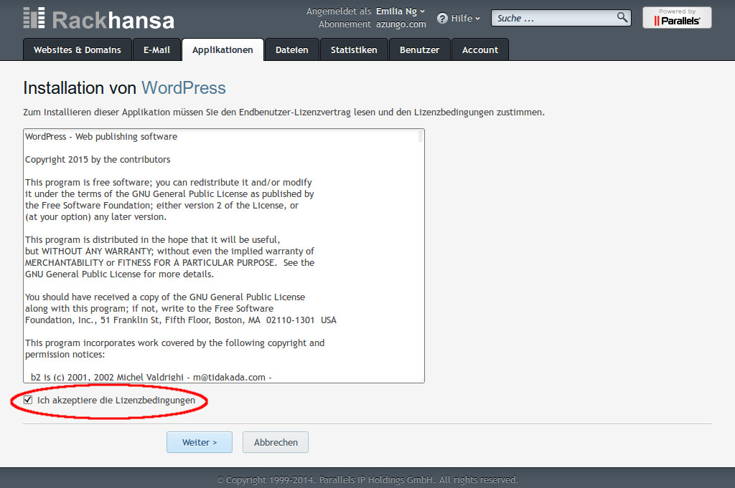Click the '(at your option) any later version.' line
The image size is (735, 488).
[95, 217]
